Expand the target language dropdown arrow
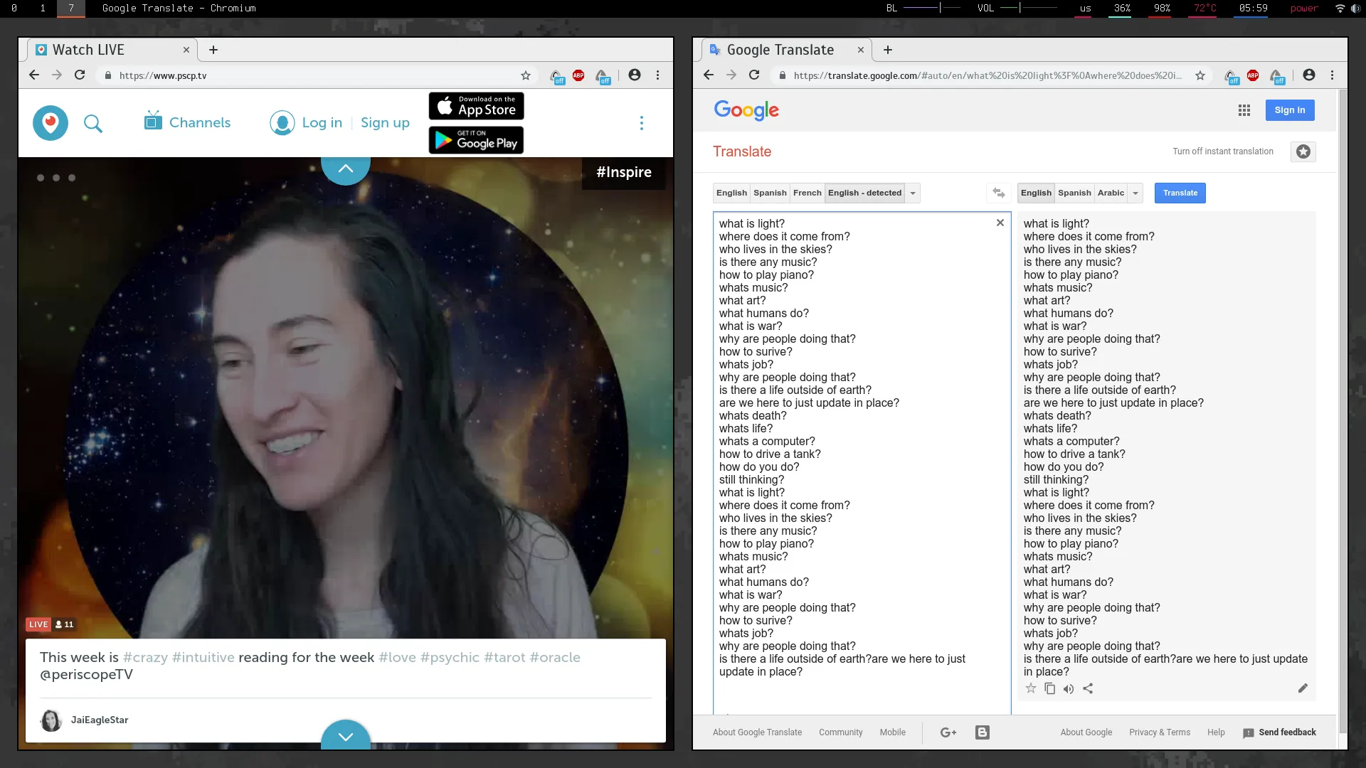 pyautogui.click(x=1135, y=193)
